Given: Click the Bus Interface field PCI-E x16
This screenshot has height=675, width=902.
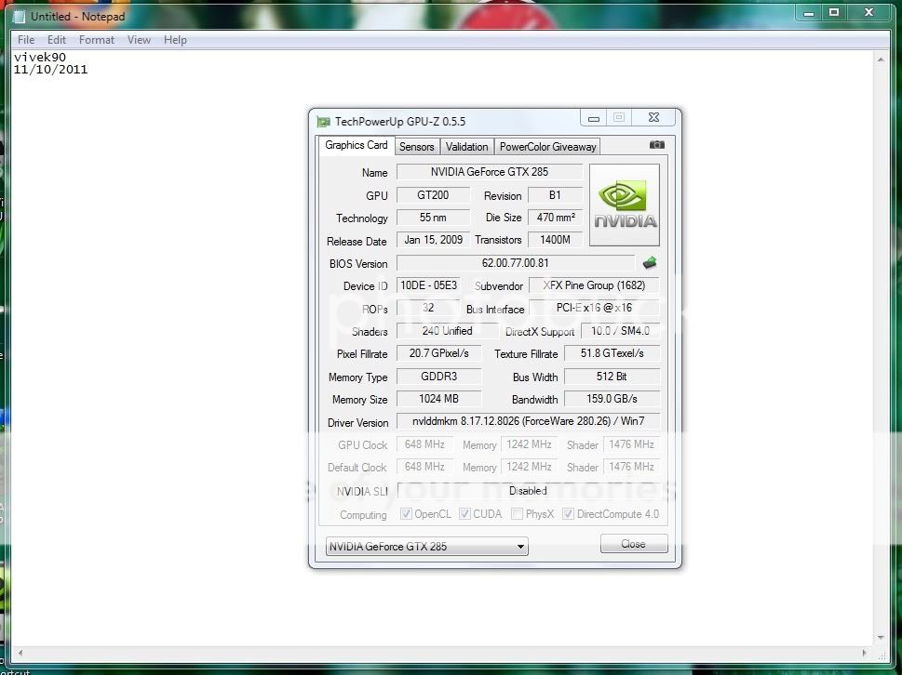Looking at the screenshot, I should coord(594,308).
